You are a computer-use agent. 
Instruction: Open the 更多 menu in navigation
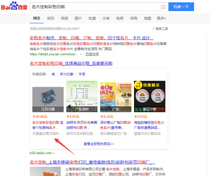coord(161,18)
